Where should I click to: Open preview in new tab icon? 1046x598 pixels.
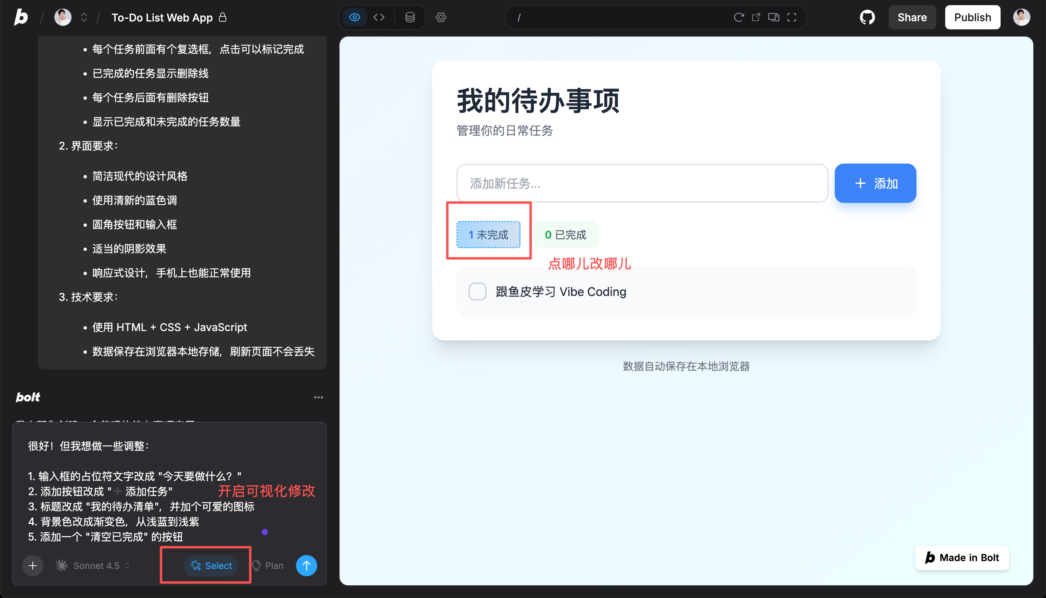click(756, 17)
